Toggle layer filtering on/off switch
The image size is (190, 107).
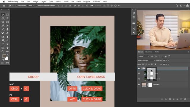[x=169, y=56]
